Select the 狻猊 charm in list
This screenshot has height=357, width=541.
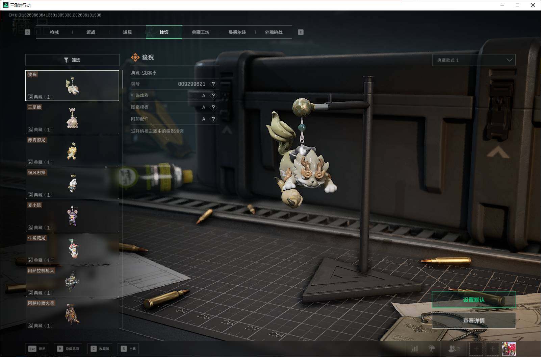[x=72, y=86]
